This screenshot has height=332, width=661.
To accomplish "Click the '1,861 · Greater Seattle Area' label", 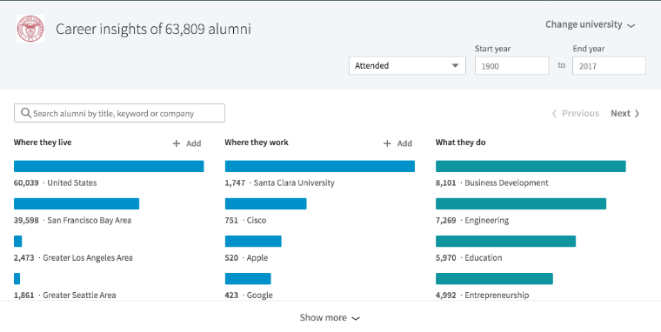I will [65, 295].
